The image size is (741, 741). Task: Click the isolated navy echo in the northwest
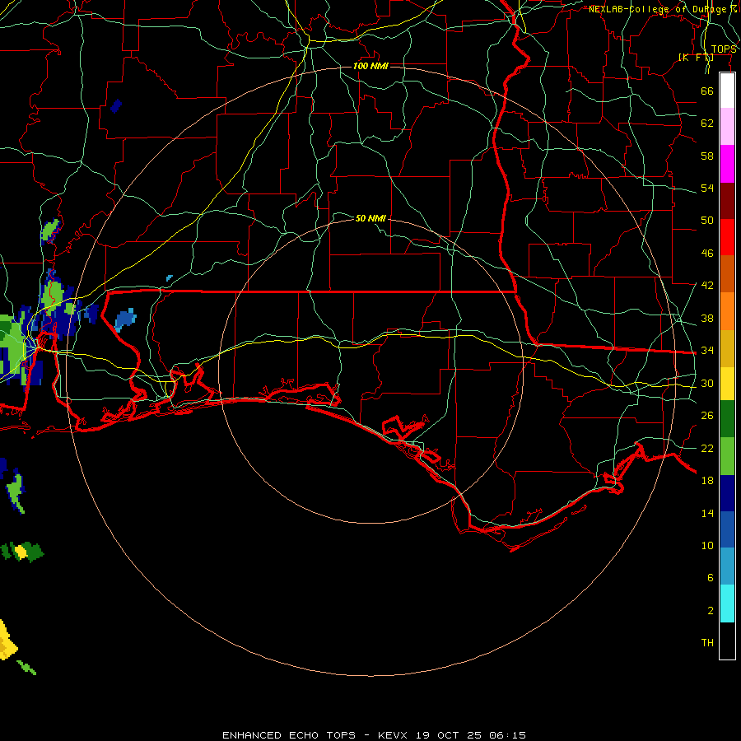(x=116, y=106)
